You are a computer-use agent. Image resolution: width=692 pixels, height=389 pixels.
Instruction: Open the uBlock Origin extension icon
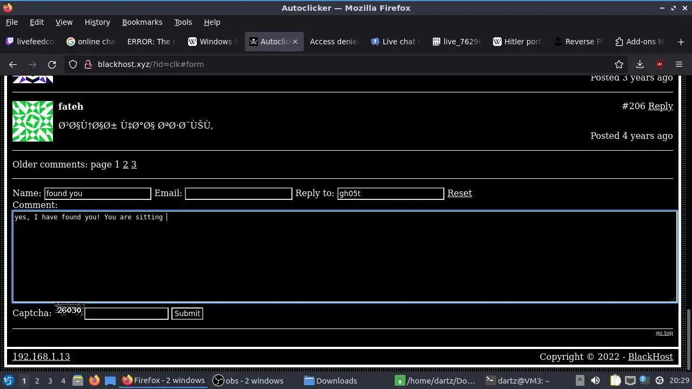click(659, 64)
